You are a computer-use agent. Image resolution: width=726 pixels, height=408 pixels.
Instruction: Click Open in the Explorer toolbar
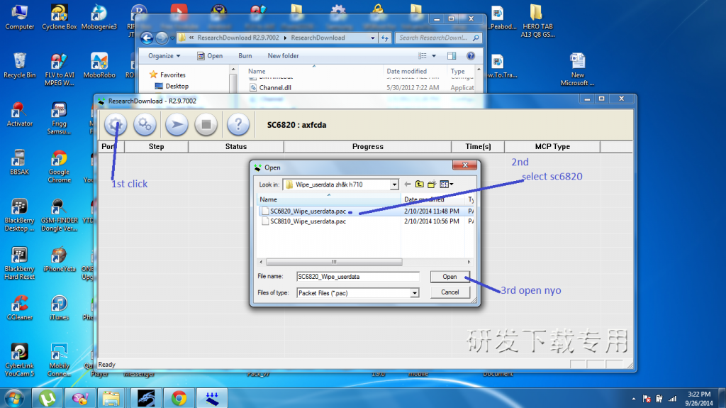tap(210, 55)
